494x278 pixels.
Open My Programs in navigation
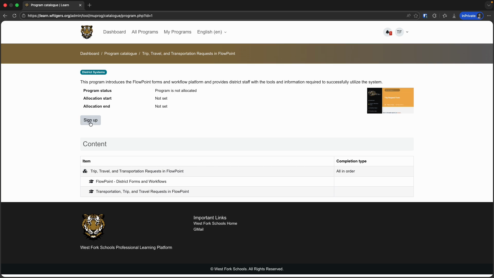(178, 32)
